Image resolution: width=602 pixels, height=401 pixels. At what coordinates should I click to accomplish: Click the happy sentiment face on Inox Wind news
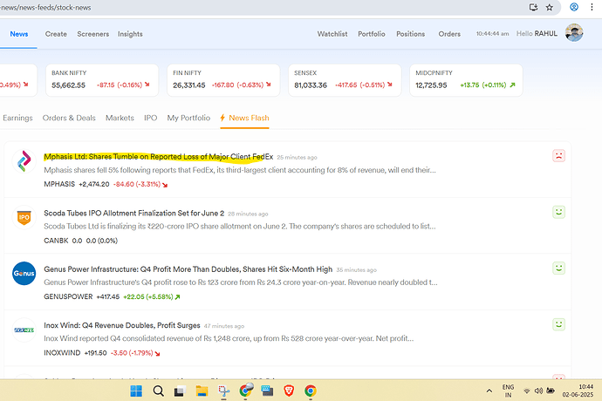(558, 324)
